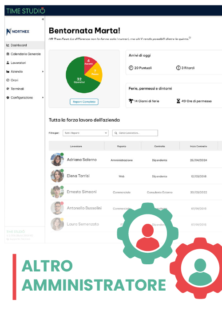222x312 pixels.
Task: Click the name Elena Torrisi
Action: tap(78, 176)
